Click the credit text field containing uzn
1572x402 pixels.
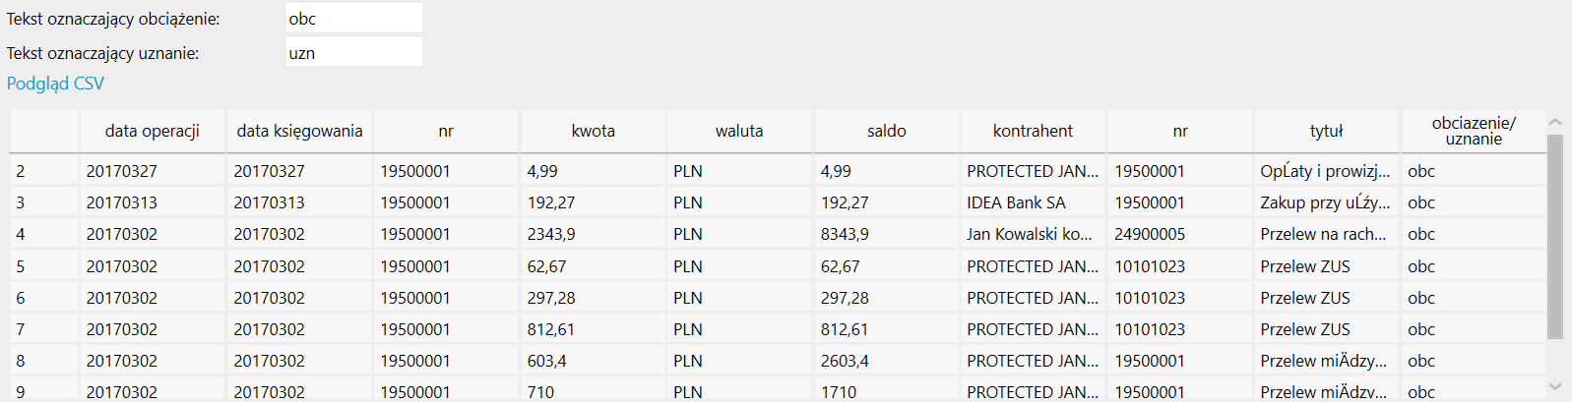[354, 52]
